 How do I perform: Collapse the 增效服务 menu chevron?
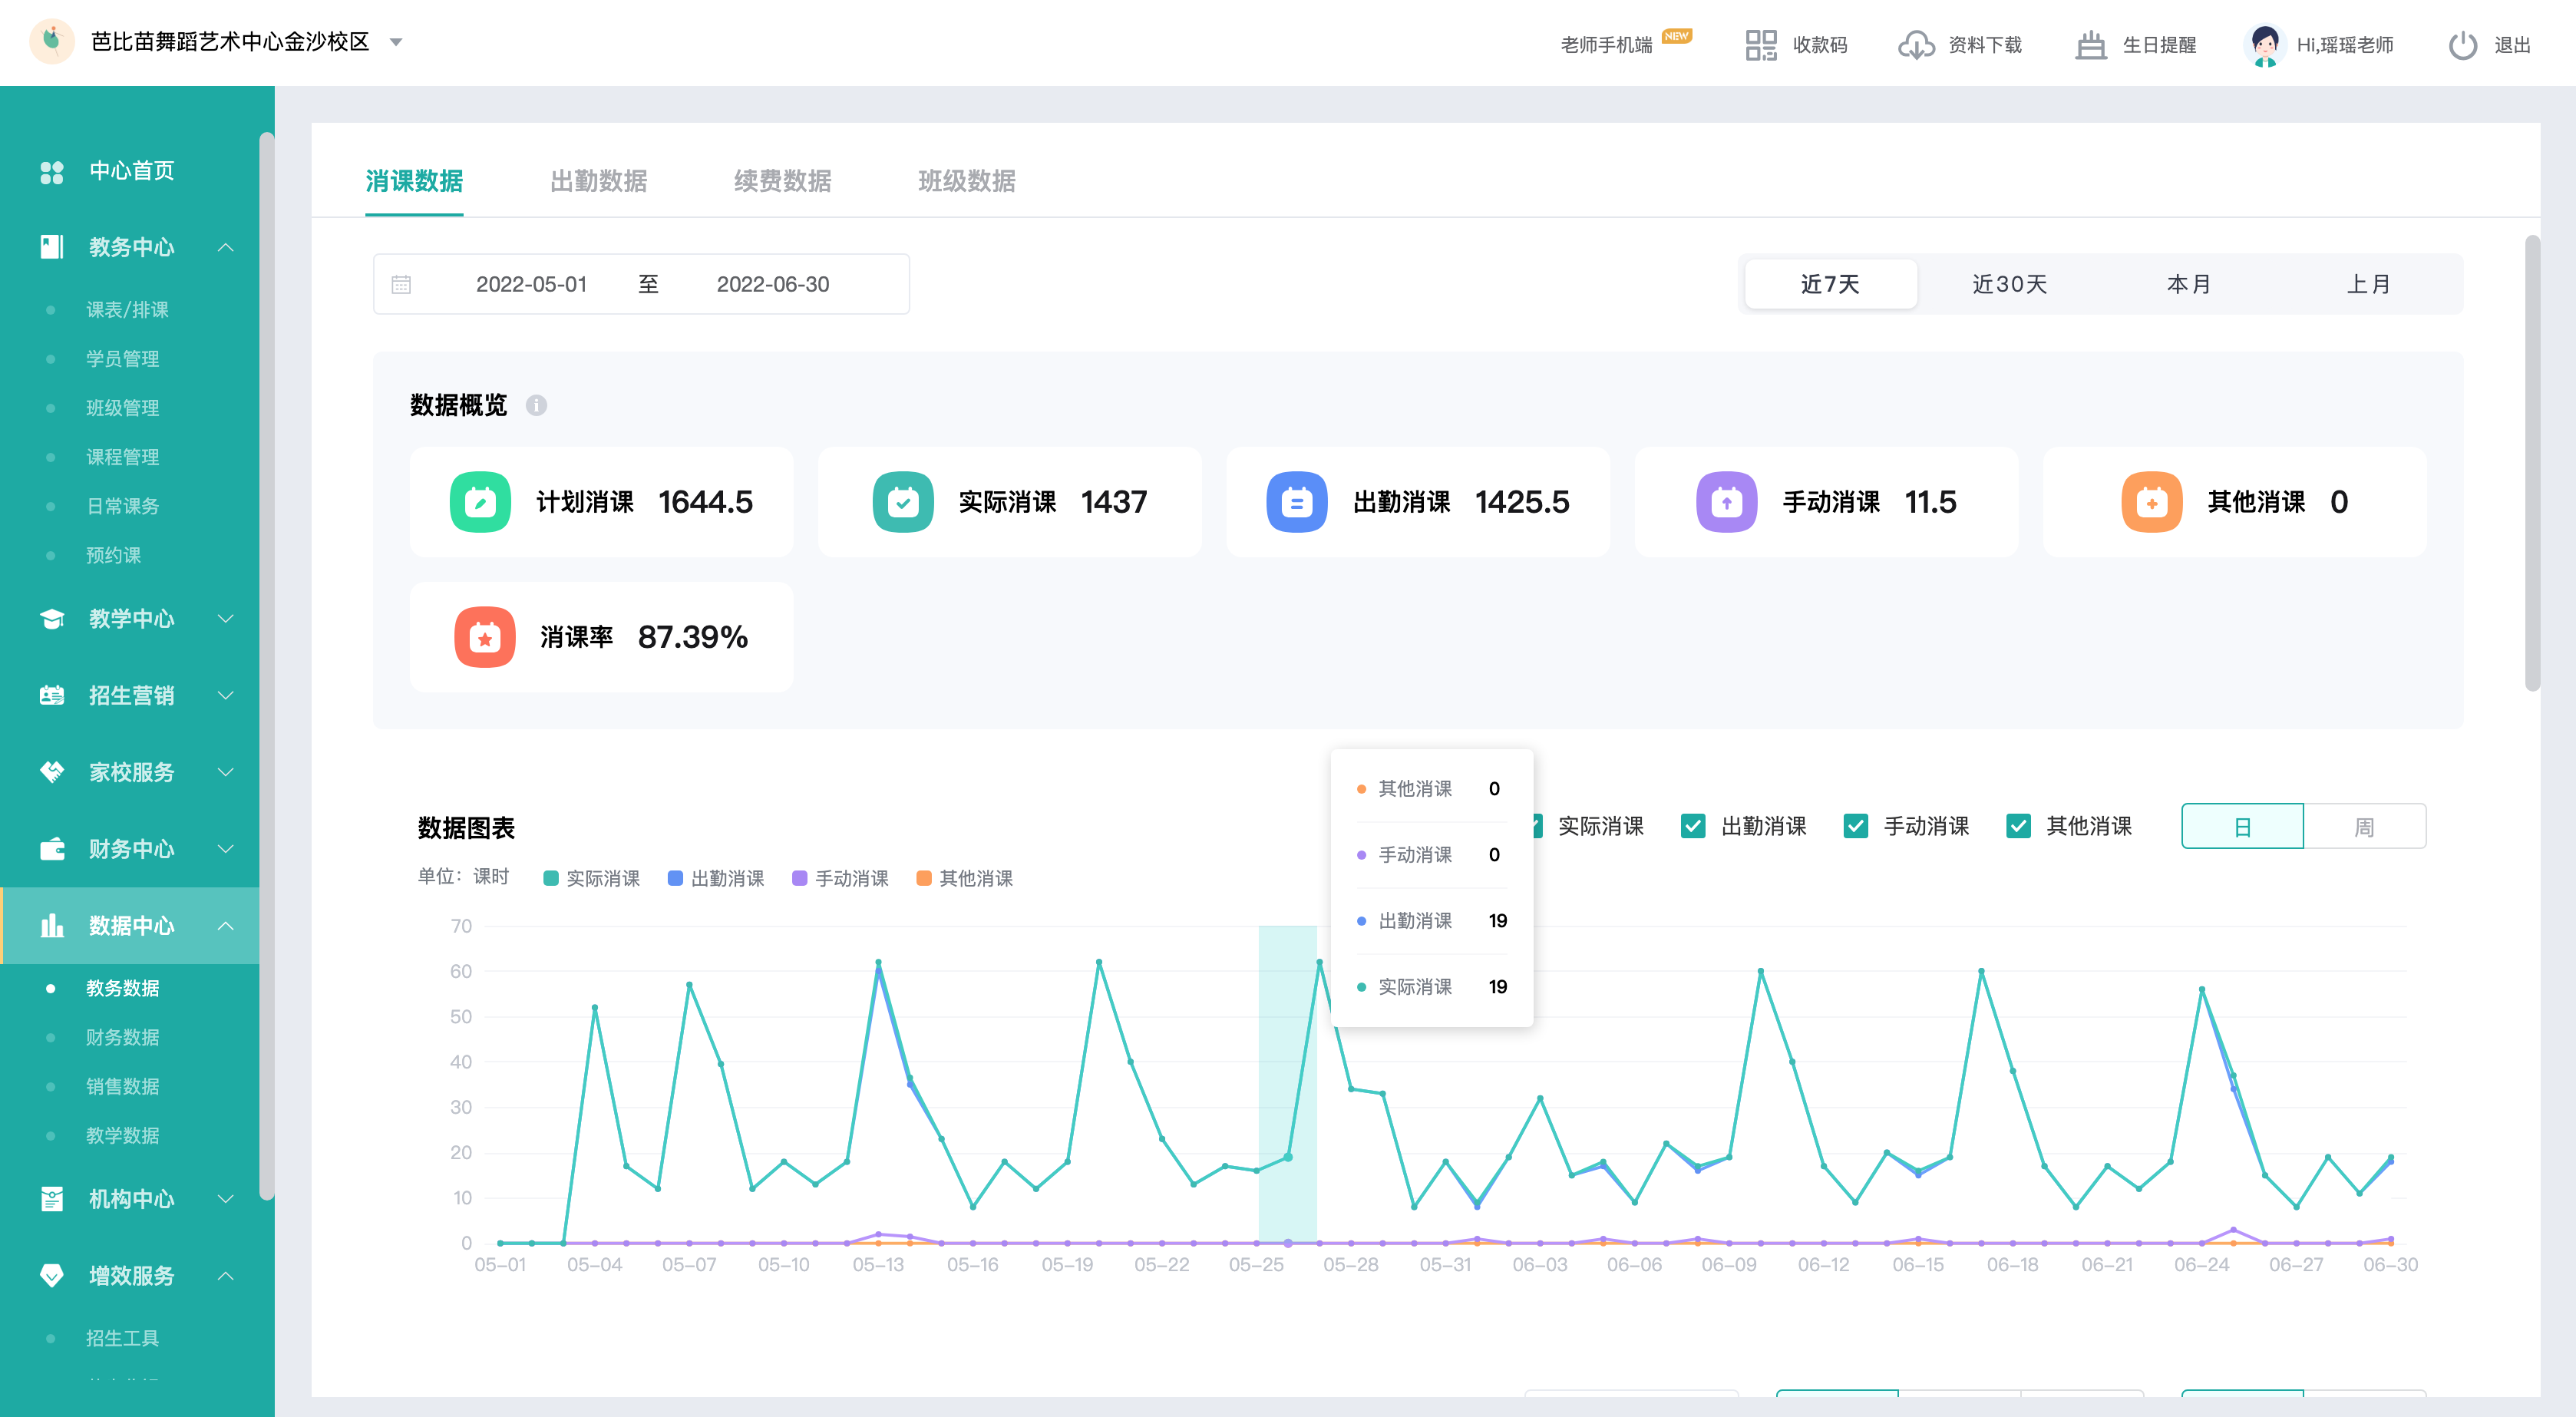(226, 1276)
